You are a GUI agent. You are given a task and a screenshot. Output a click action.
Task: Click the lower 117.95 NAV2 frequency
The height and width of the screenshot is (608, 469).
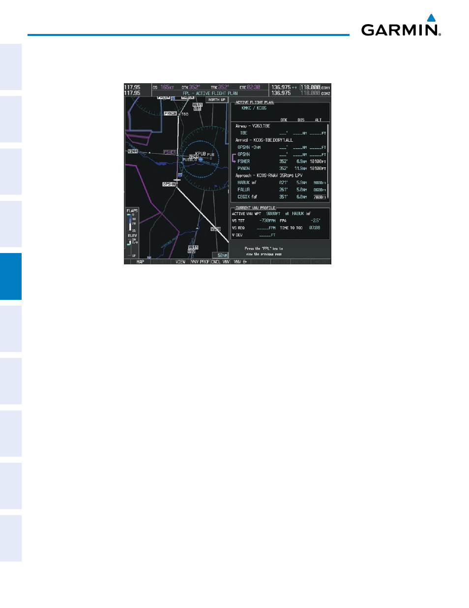click(x=132, y=93)
